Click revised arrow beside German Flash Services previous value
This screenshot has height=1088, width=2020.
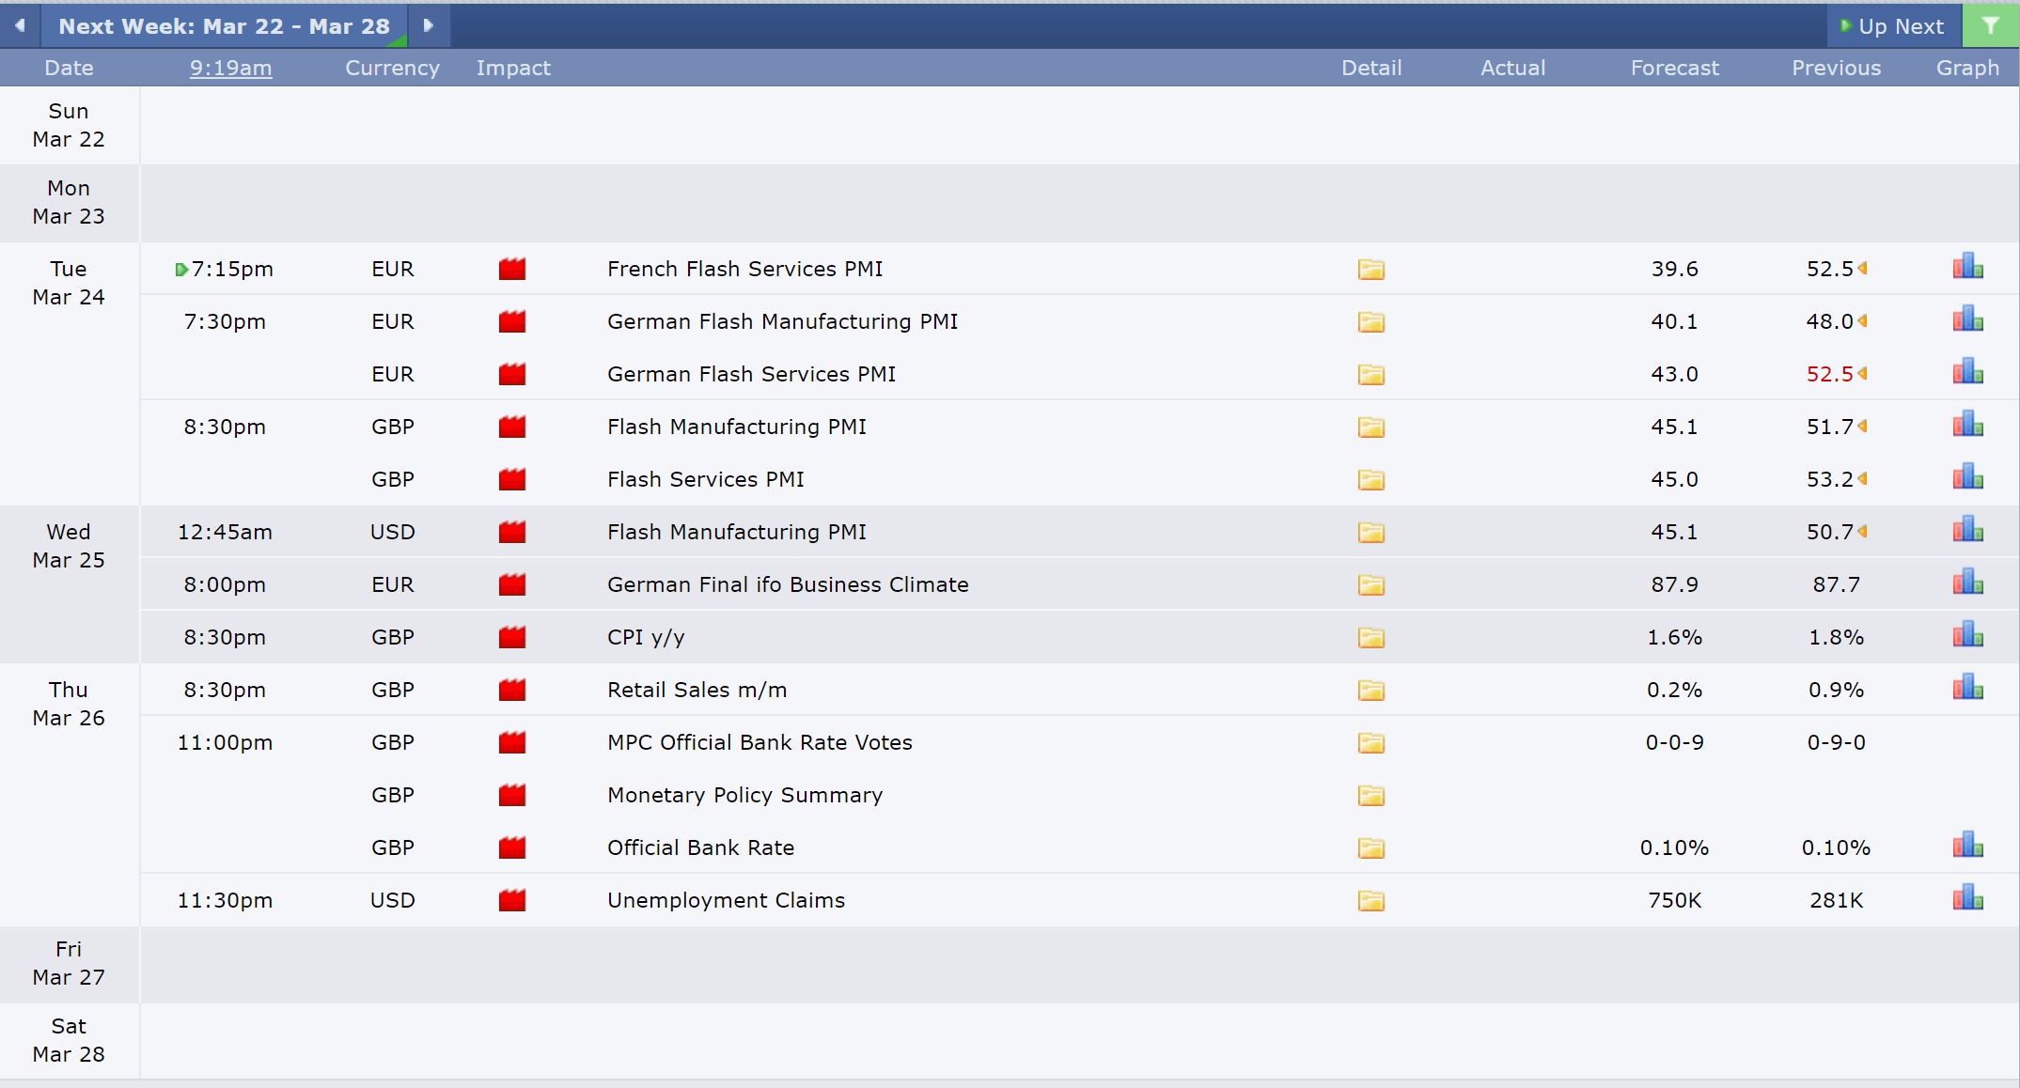tap(1862, 374)
